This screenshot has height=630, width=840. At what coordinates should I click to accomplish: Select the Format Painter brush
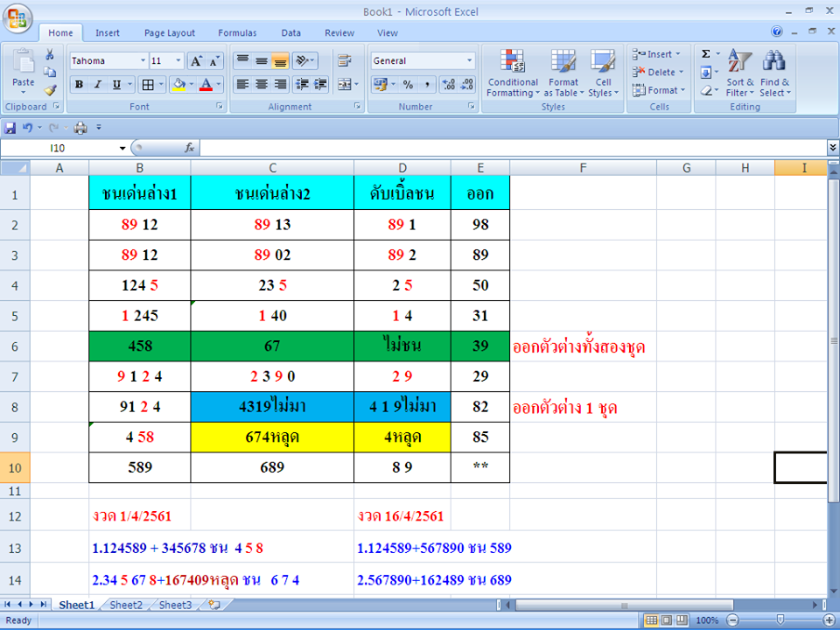[50, 89]
